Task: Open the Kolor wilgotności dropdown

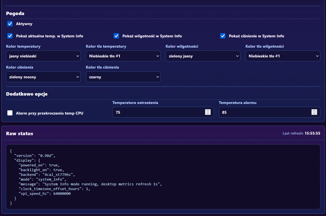Action: pyautogui.click(x=203, y=56)
